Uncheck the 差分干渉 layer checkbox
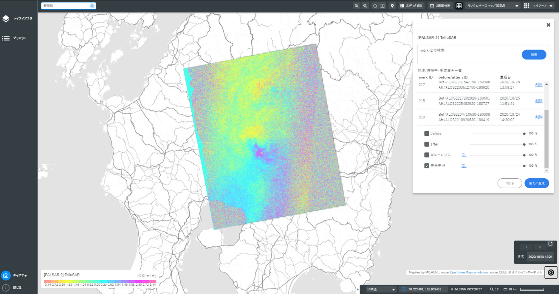This screenshot has width=559, height=294. pyautogui.click(x=426, y=166)
